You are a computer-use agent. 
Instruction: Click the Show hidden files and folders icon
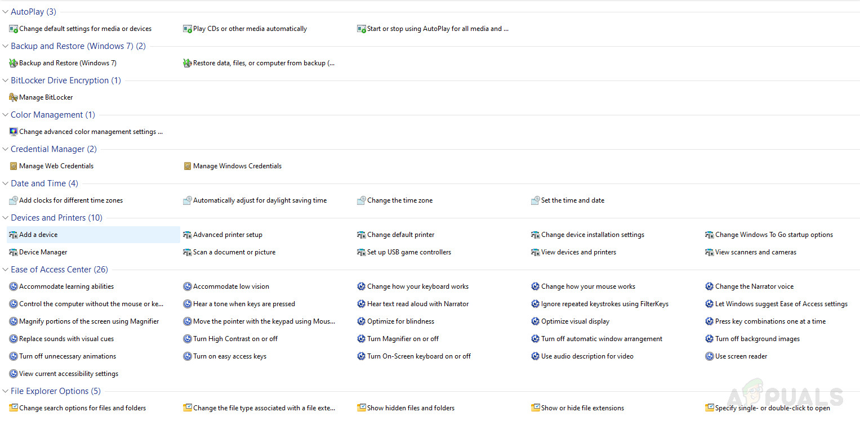tap(362, 408)
